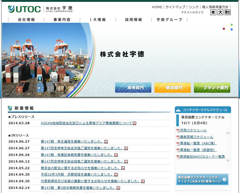Set text size to 特大 (extra large)
Viewport: 240px width, 193px height.
coord(227,12)
